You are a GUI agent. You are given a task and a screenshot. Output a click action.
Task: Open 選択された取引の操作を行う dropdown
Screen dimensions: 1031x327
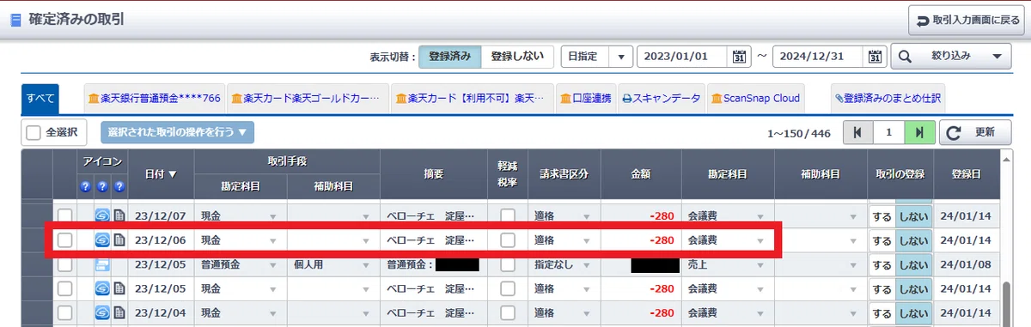(x=178, y=132)
